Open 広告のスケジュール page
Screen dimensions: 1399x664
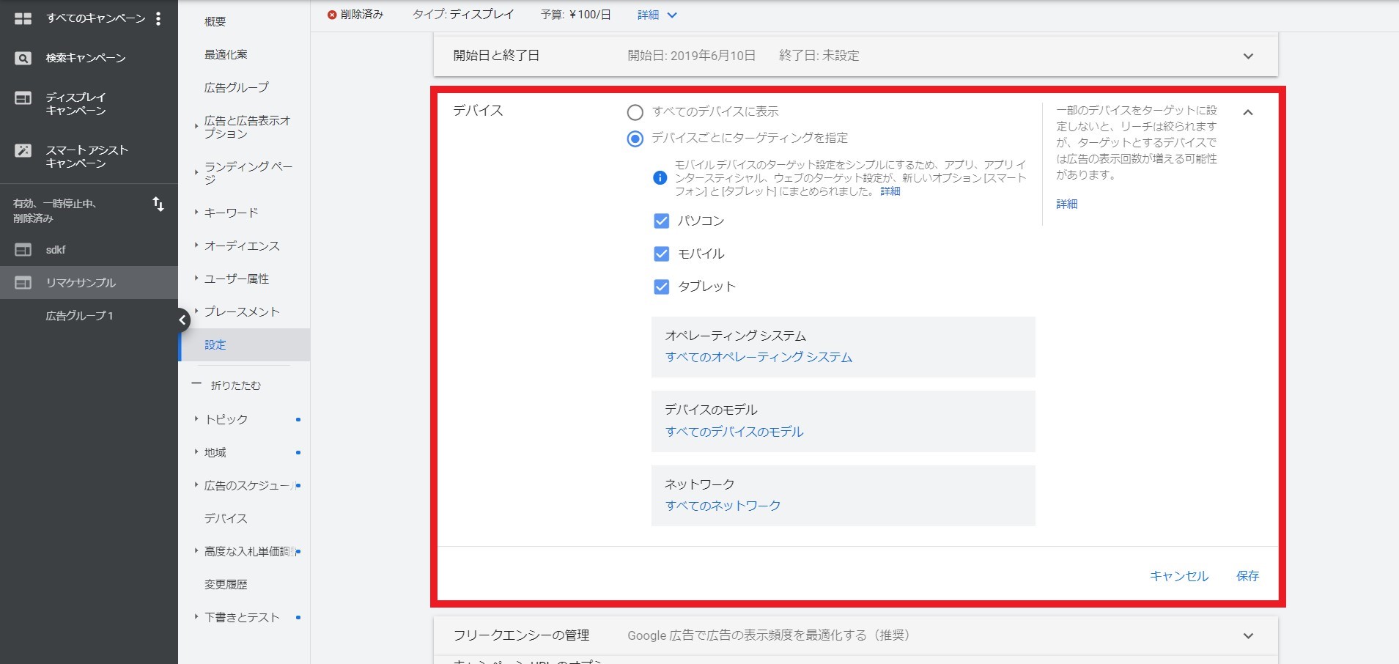click(248, 486)
